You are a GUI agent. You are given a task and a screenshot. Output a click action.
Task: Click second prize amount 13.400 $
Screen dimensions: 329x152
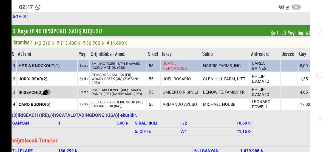tap(71, 43)
